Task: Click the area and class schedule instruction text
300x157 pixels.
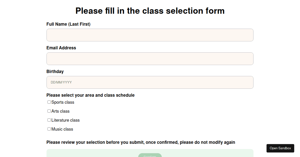Action: tap(90, 95)
